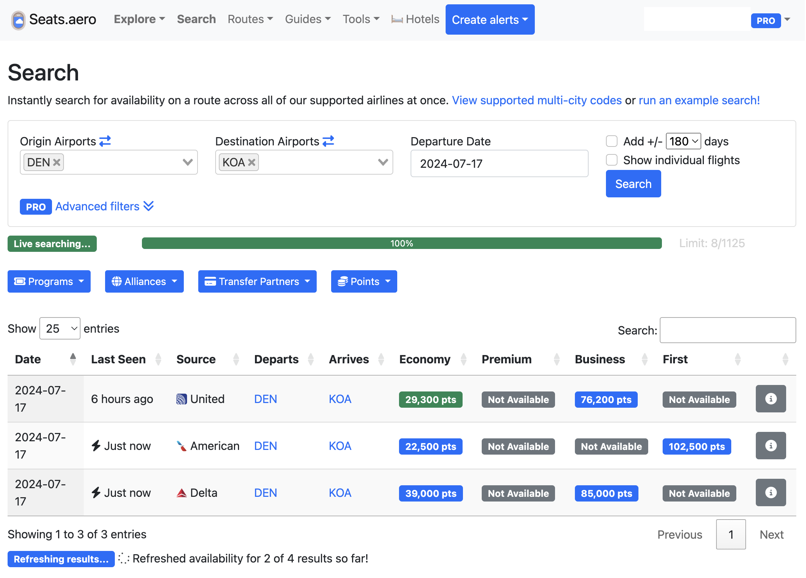The width and height of the screenshot is (806, 578).
Task: Sort by Economy column
Action: coord(464,359)
